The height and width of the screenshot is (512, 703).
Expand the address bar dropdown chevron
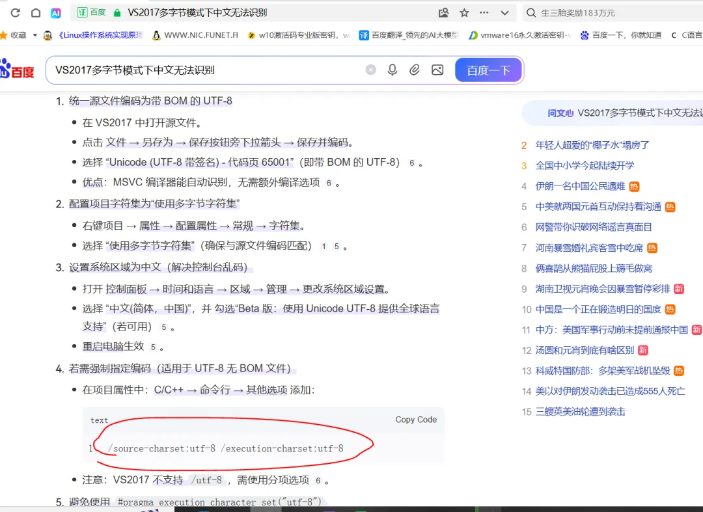(505, 13)
